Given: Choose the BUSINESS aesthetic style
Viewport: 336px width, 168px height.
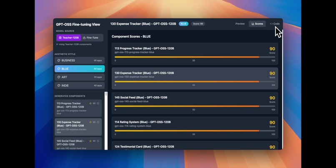Looking at the screenshot, I should click(x=80, y=60).
